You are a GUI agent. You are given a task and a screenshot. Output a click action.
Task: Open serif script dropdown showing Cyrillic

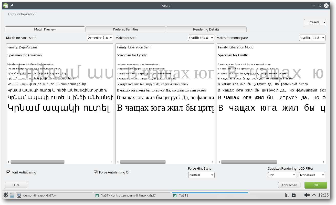click(201, 38)
